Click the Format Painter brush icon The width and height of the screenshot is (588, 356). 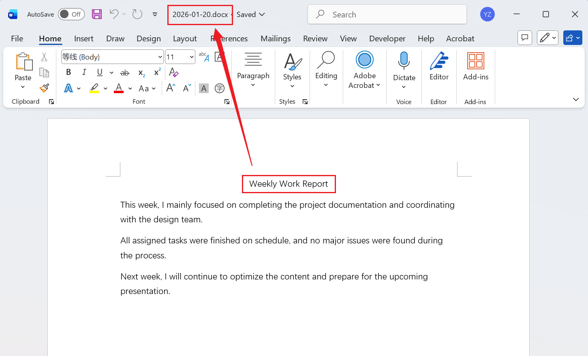44,88
